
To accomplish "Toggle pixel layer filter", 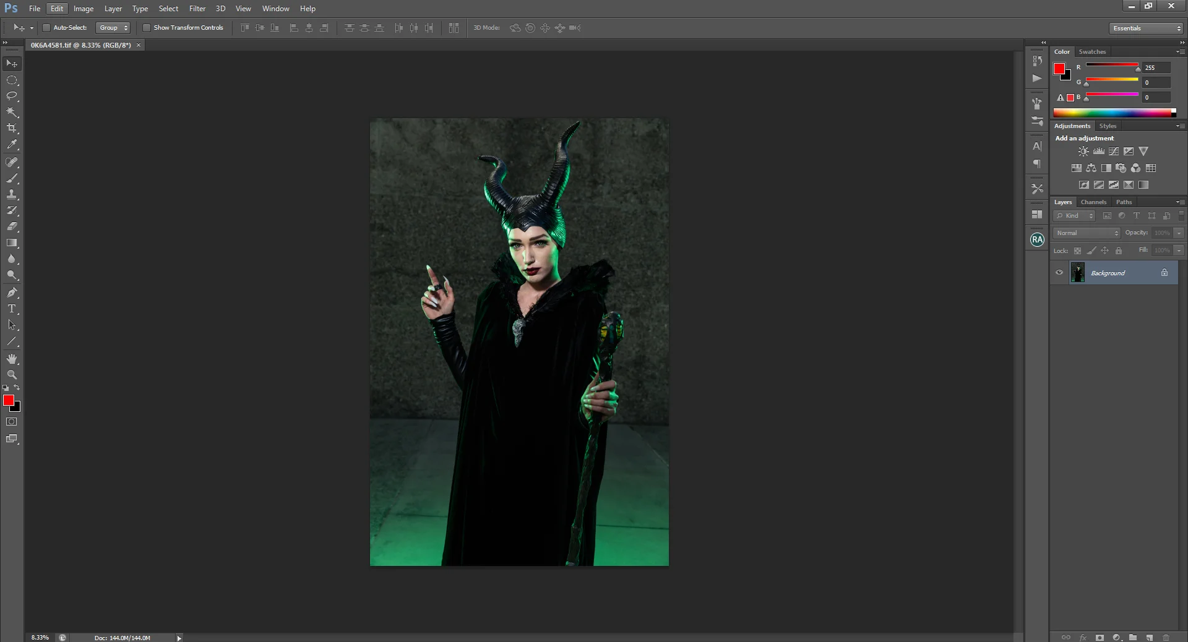I will coord(1107,216).
